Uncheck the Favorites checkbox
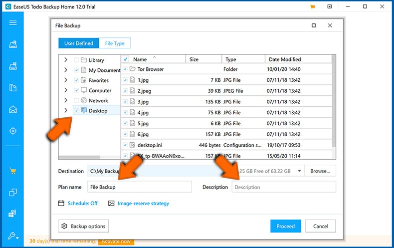This screenshot has width=394, height=248. [76, 80]
